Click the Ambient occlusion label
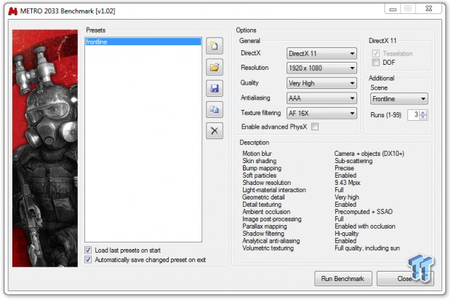Image resolution: width=451 pixels, height=300 pixels. tap(266, 212)
